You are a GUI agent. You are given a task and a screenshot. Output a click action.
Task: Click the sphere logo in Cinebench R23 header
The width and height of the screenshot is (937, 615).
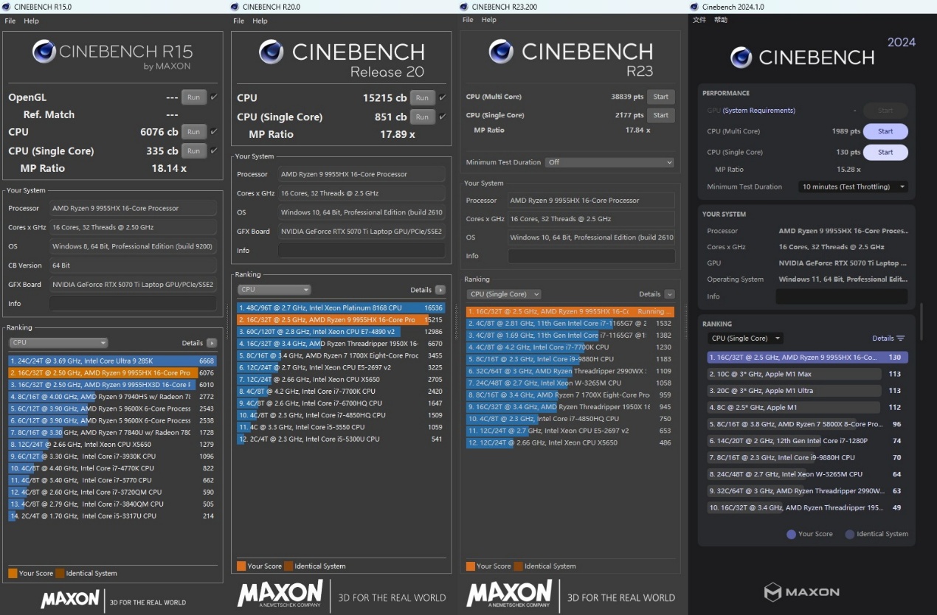501,52
